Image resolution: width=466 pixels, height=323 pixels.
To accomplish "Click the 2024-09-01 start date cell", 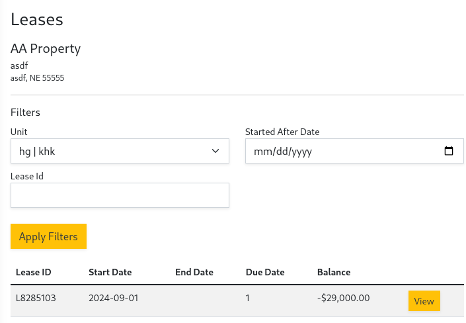I will pos(113,299).
